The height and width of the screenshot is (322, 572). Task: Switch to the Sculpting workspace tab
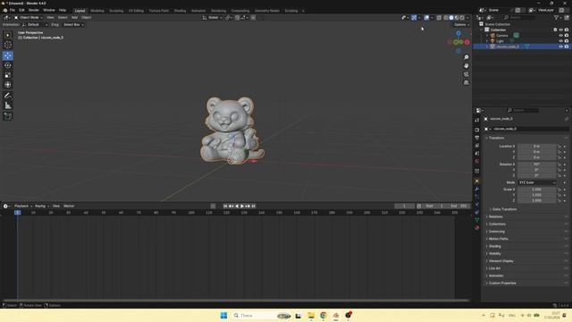tap(116, 11)
